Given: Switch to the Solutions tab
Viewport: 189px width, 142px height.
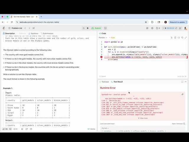Looking at the screenshot, I should coord(33,33).
